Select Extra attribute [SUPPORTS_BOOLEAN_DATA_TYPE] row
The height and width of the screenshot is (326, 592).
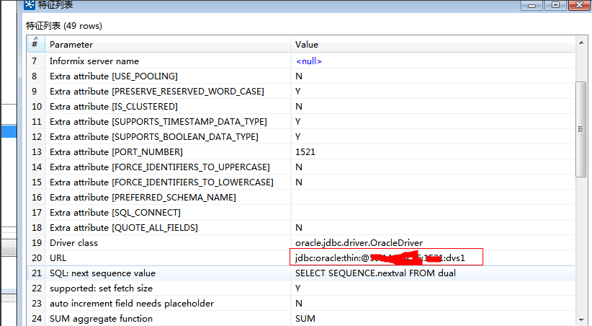301,136
